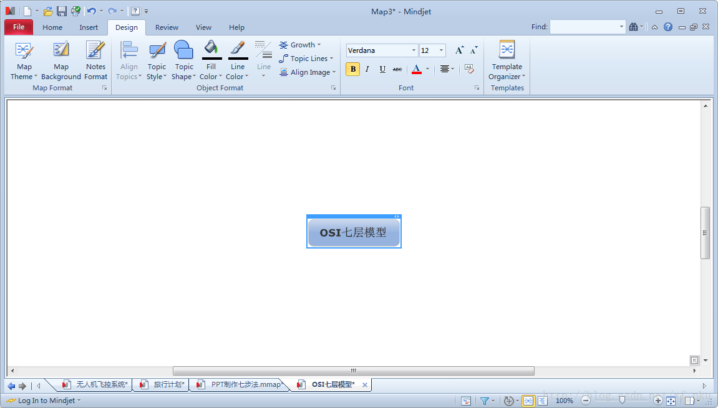Screen dimensions: 718x408
Task: Click the Save icon in quick access toolbar
Action: [62, 11]
